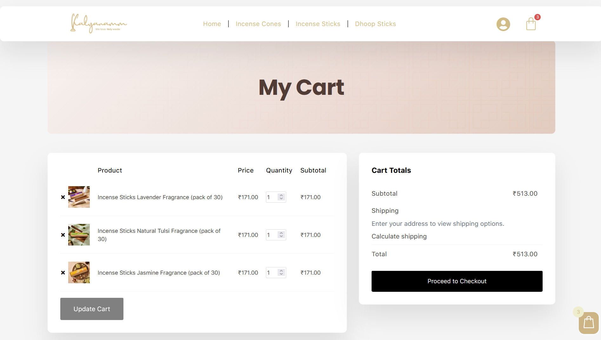
Task: Open the Incense Cones menu
Action: 258,24
